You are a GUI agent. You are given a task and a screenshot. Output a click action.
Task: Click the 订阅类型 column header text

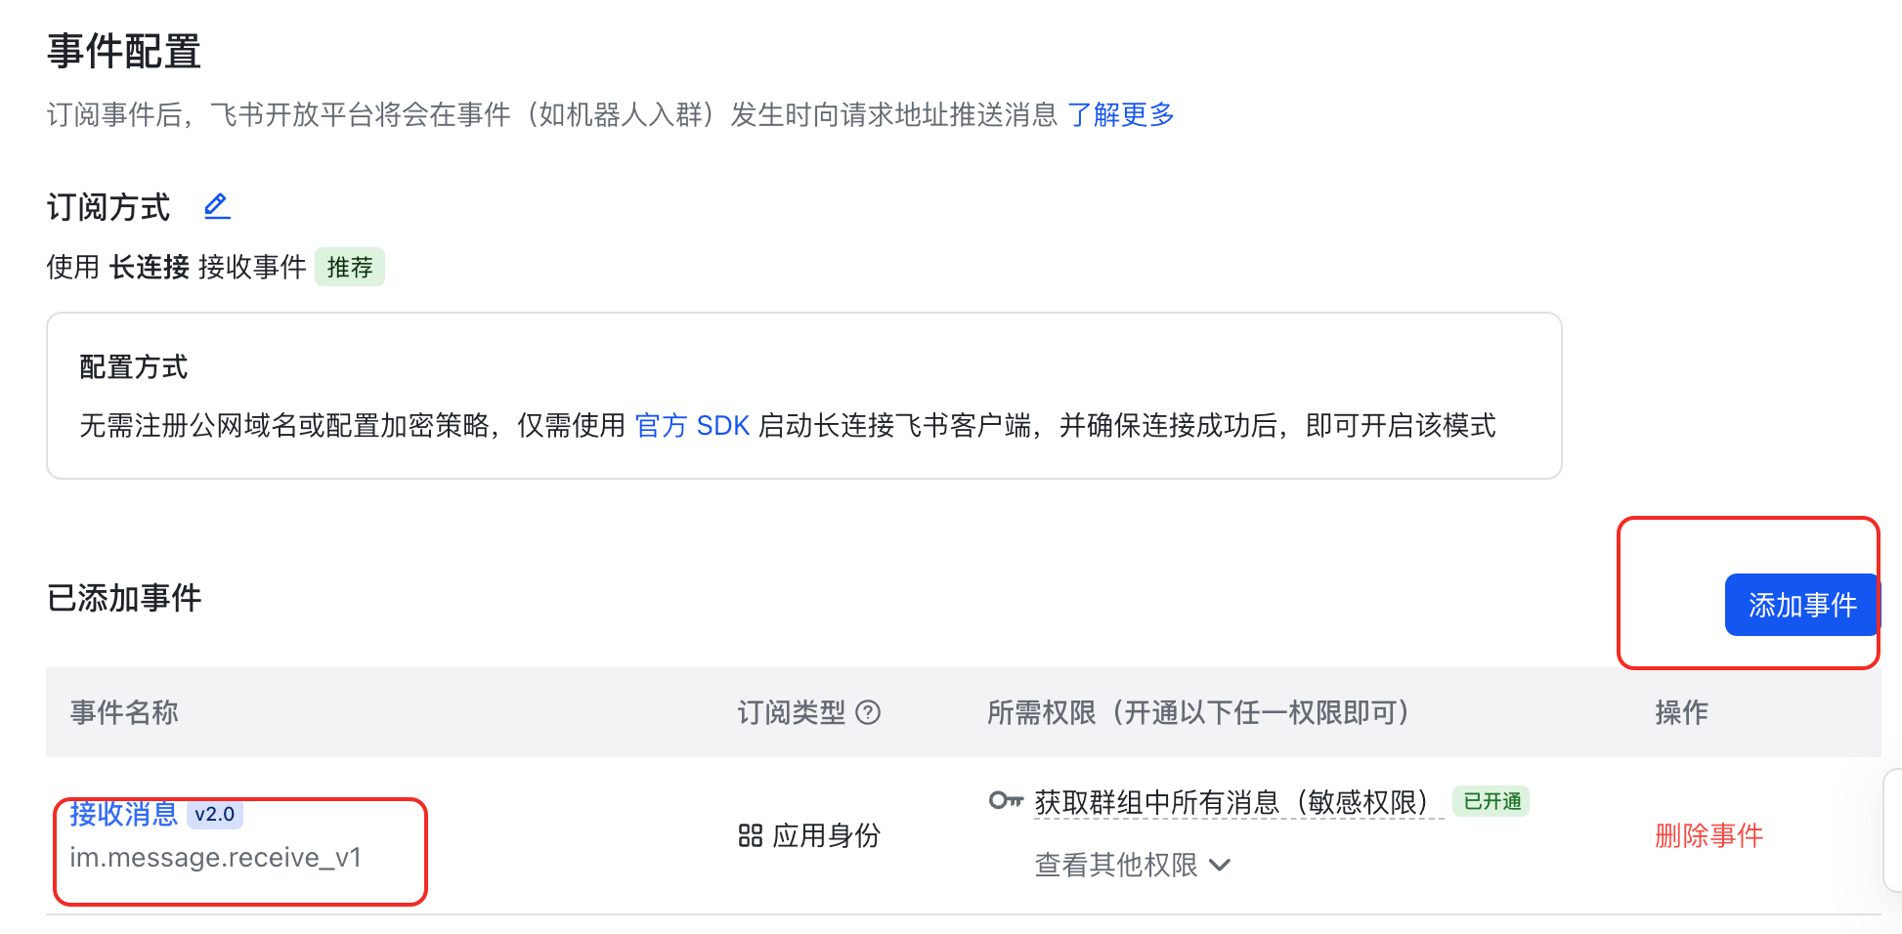pyautogui.click(x=791, y=713)
